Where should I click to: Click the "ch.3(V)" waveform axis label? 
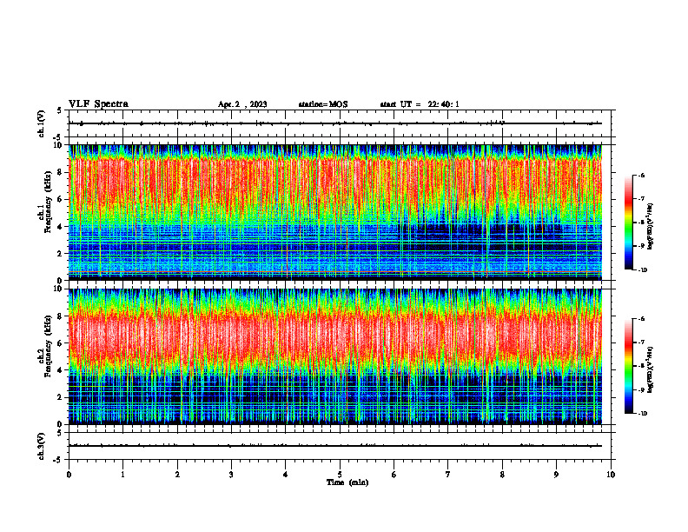pyautogui.click(x=42, y=447)
